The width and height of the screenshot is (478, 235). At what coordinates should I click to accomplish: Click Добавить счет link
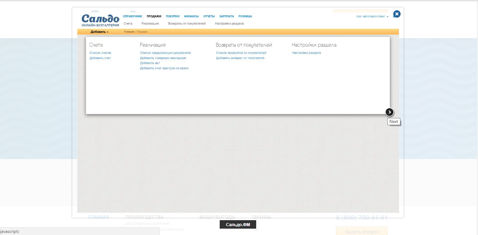100,58
